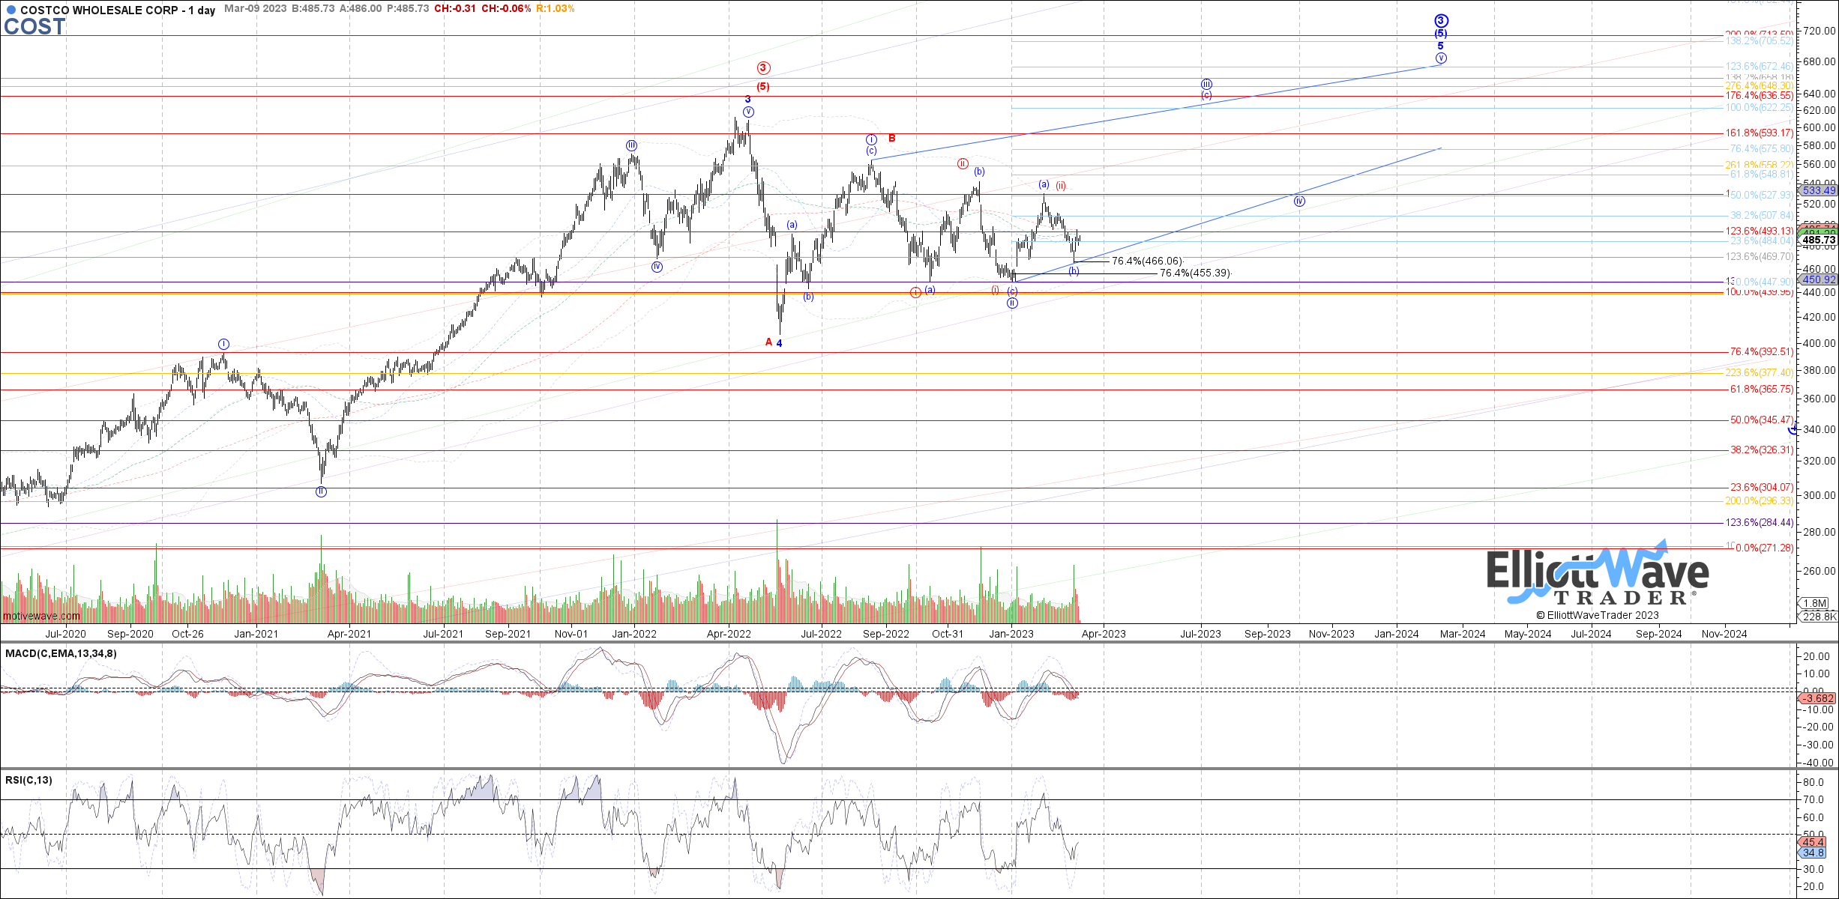Click the 123.6%(672.46) light-blue extension label
This screenshot has width=1839, height=899.
[x=1760, y=67]
